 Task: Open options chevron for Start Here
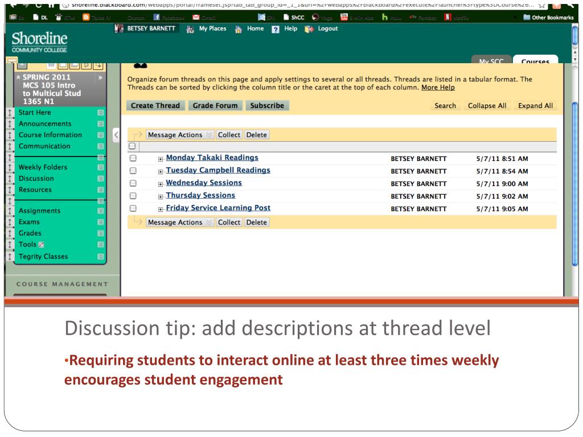coord(100,113)
